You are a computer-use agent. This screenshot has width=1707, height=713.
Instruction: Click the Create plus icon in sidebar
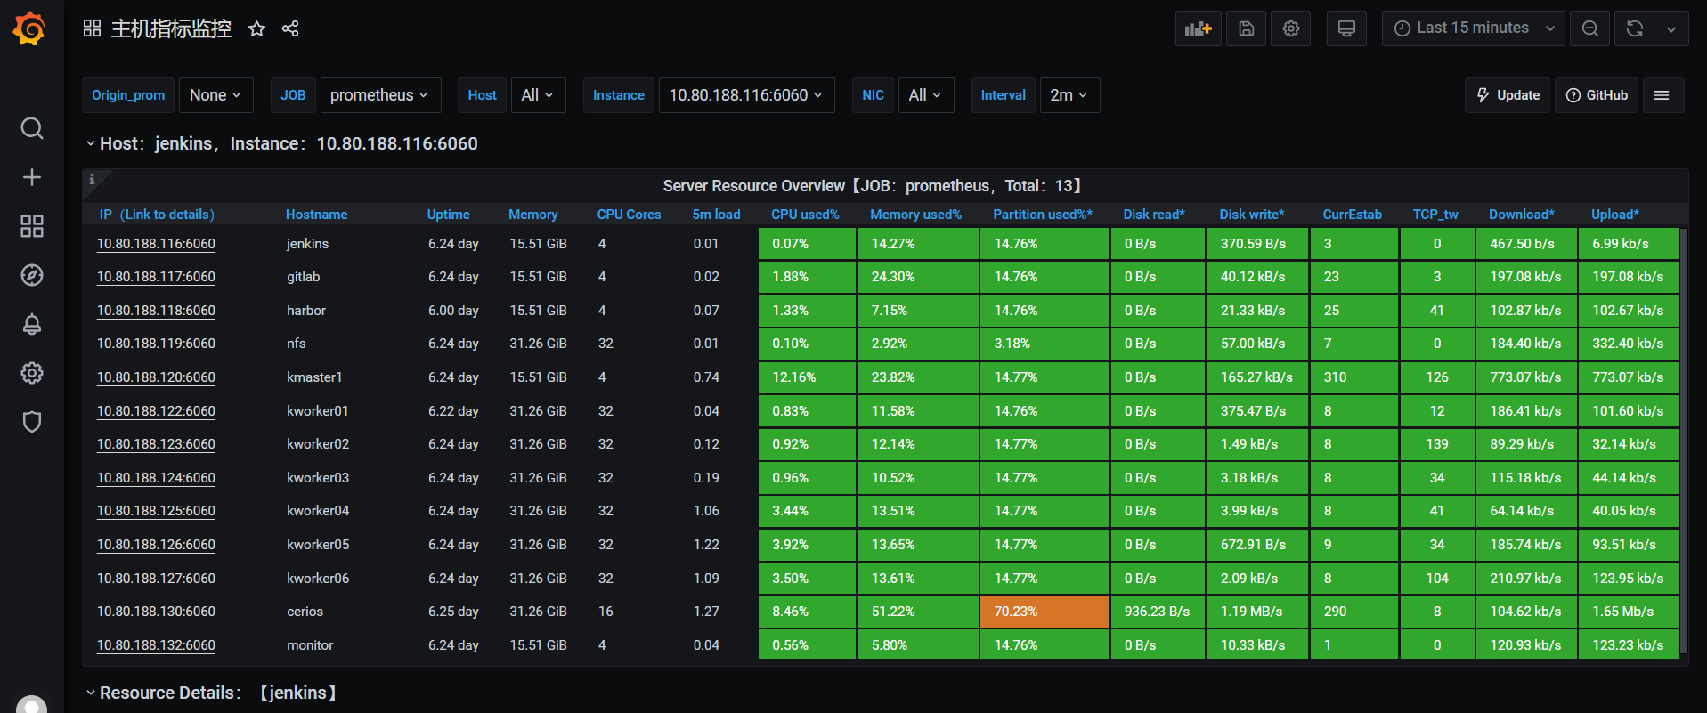pyautogui.click(x=32, y=177)
